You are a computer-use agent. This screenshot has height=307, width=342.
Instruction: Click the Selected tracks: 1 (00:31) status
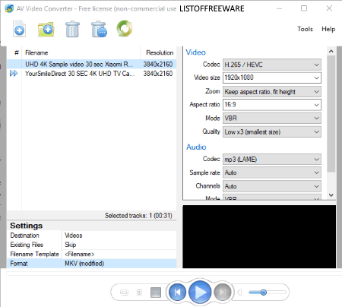138,216
